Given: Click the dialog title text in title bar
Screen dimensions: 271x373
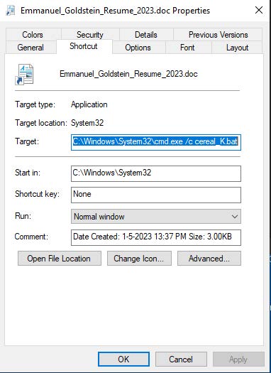Looking at the screenshot, I should click(115, 11).
